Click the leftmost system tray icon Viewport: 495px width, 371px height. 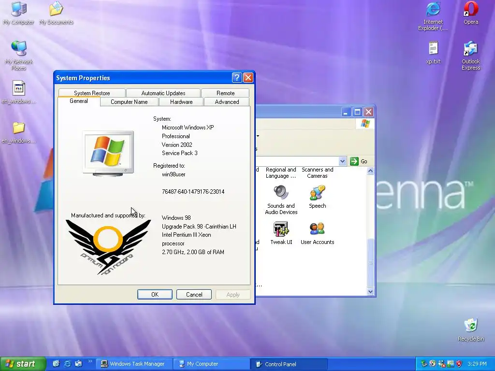[x=424, y=364]
